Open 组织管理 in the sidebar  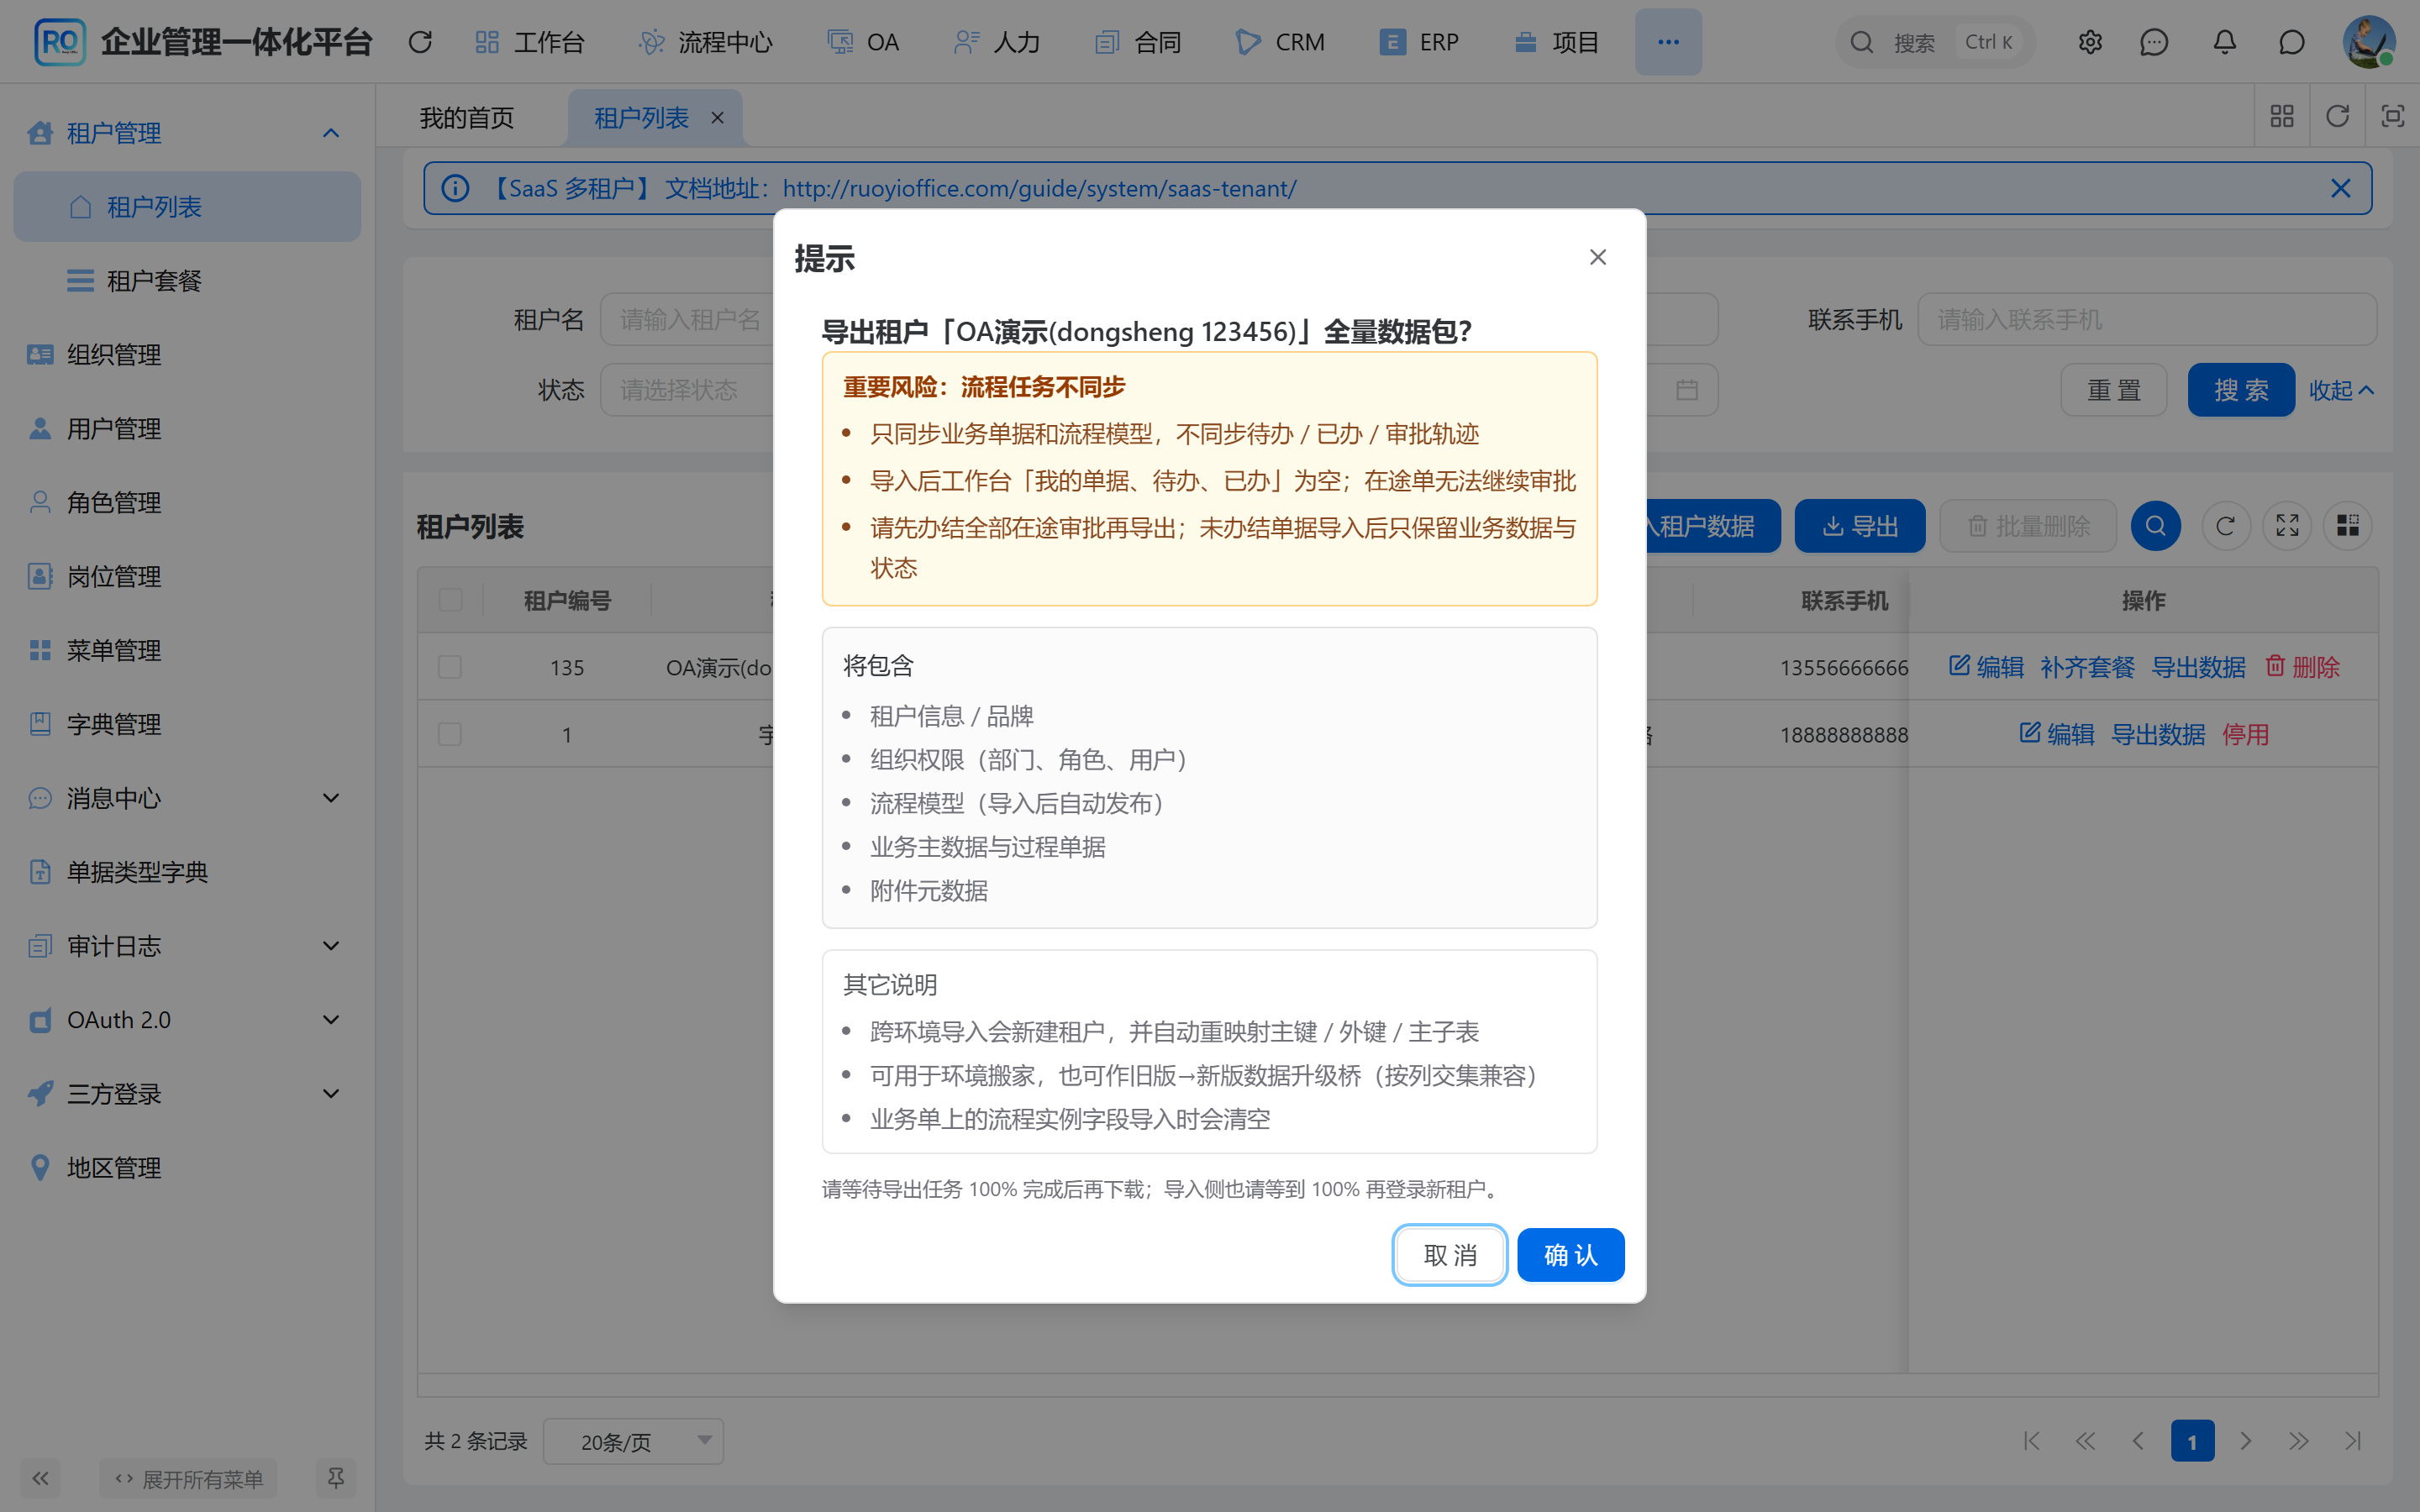pos(187,355)
